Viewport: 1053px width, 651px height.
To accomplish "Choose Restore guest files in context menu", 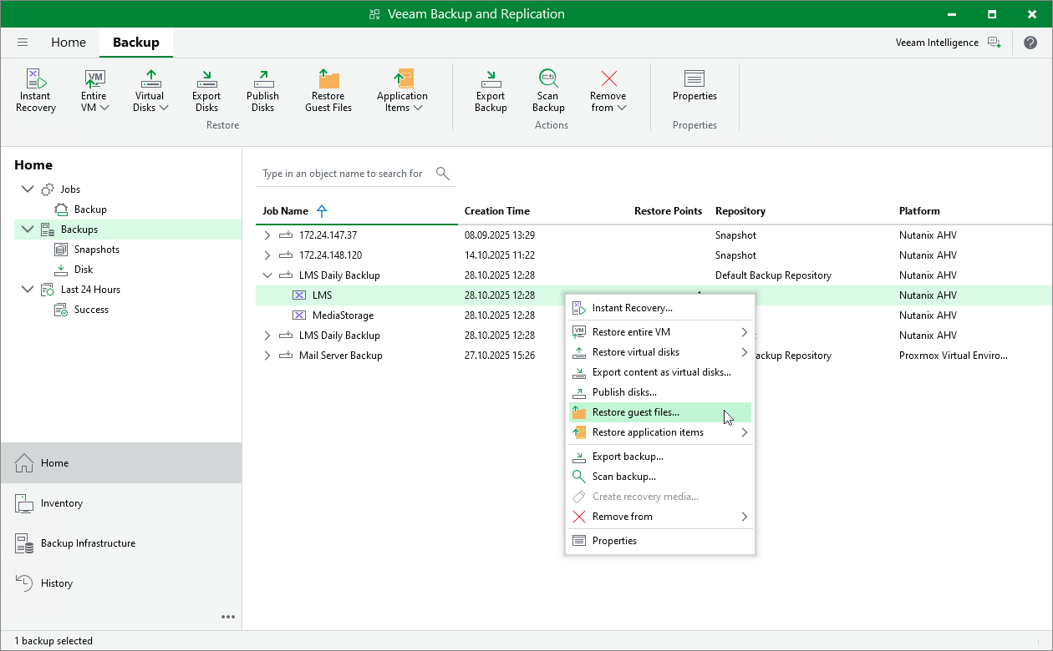I will (635, 412).
